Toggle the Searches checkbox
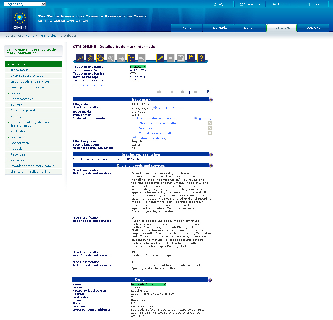The width and height of the screenshot is (333, 320). 210,128
